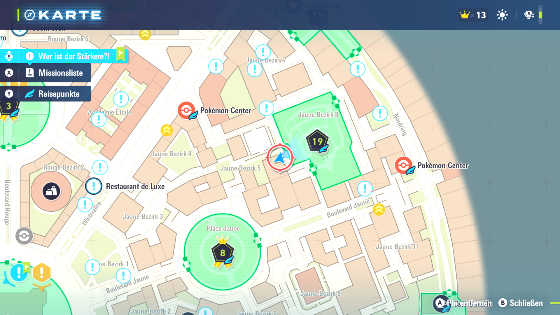Toggle the sun day-time indicator
The image size is (560, 315).
[x=502, y=15]
